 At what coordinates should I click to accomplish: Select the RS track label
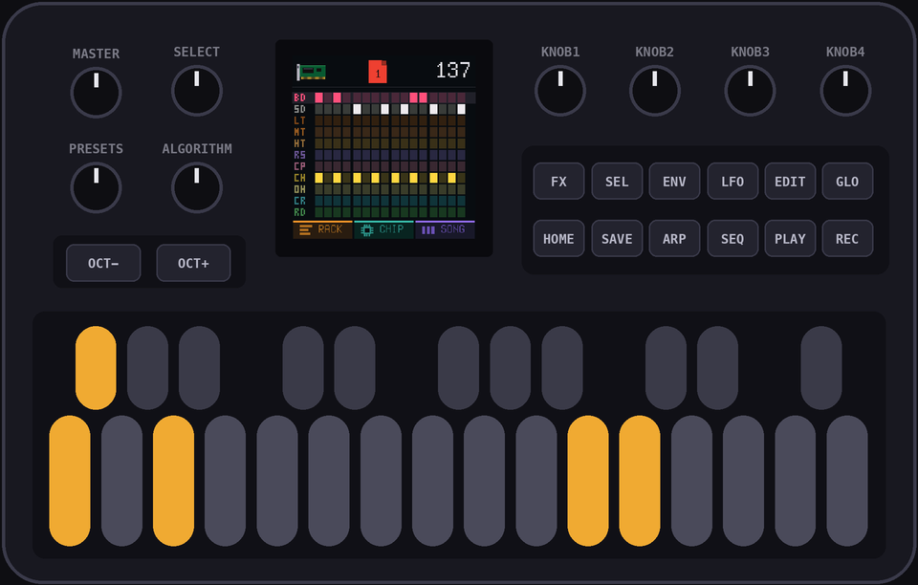point(299,155)
